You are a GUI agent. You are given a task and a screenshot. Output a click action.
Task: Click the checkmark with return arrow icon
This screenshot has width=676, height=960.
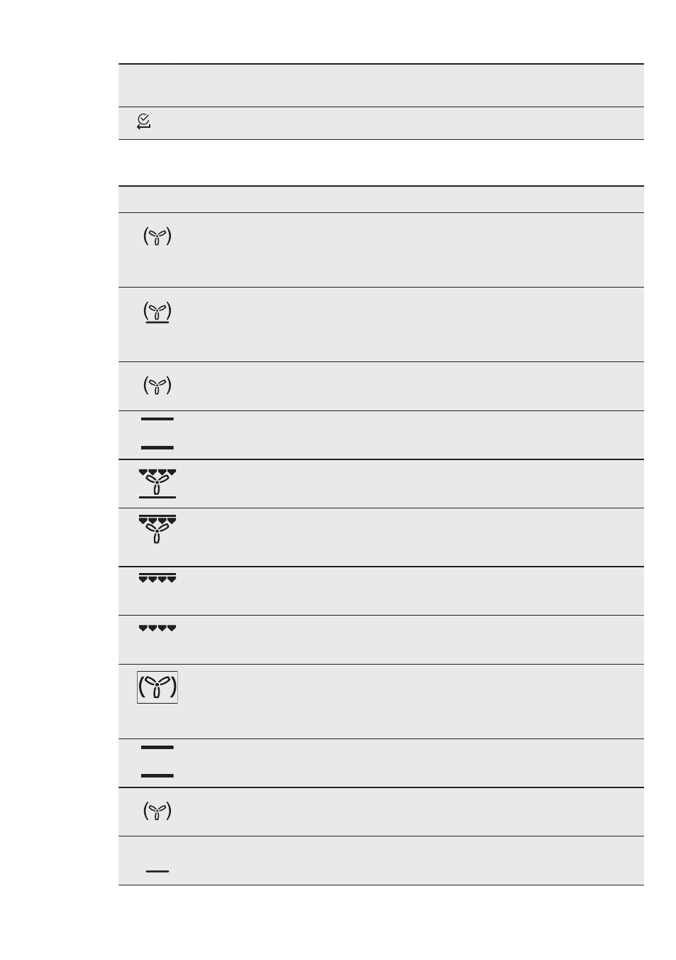point(144,122)
